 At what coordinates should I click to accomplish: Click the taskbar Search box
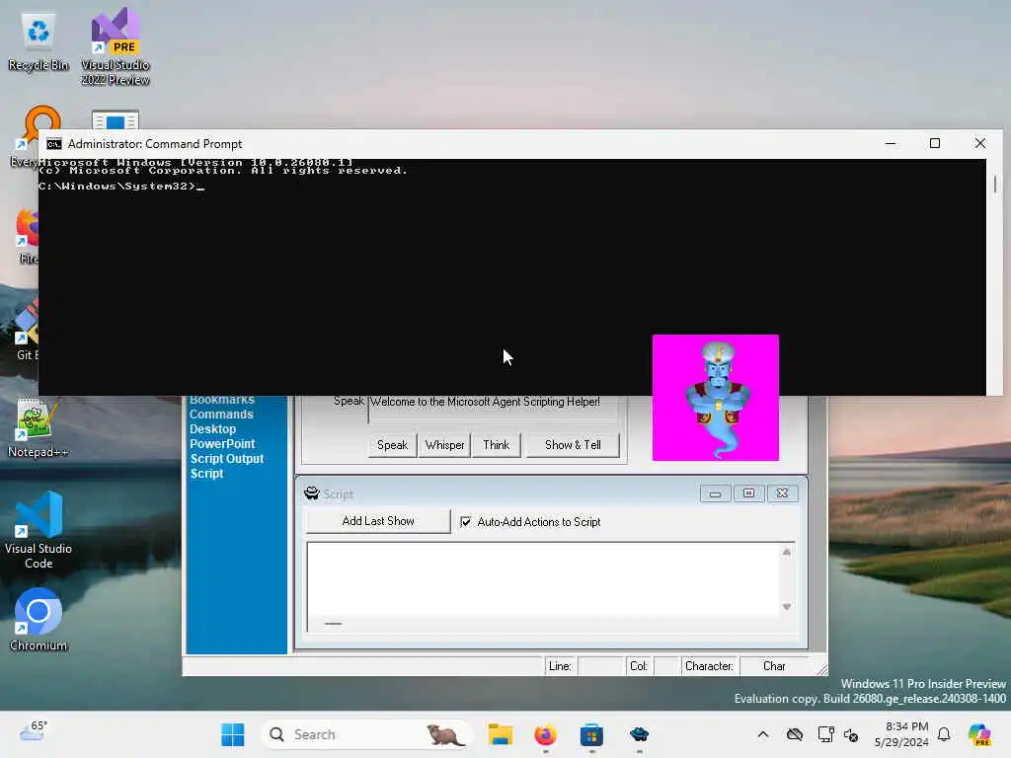pyautogui.click(x=366, y=734)
